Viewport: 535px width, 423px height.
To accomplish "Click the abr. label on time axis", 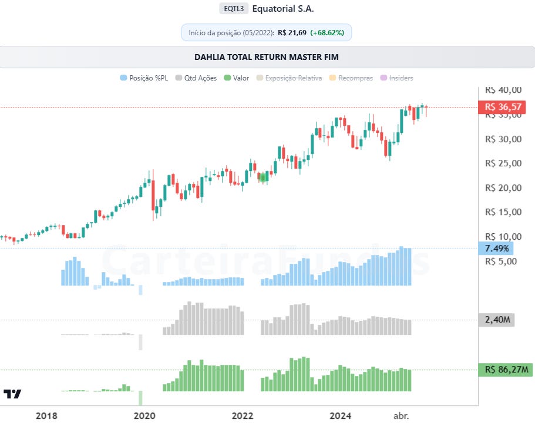I will coord(401,416).
